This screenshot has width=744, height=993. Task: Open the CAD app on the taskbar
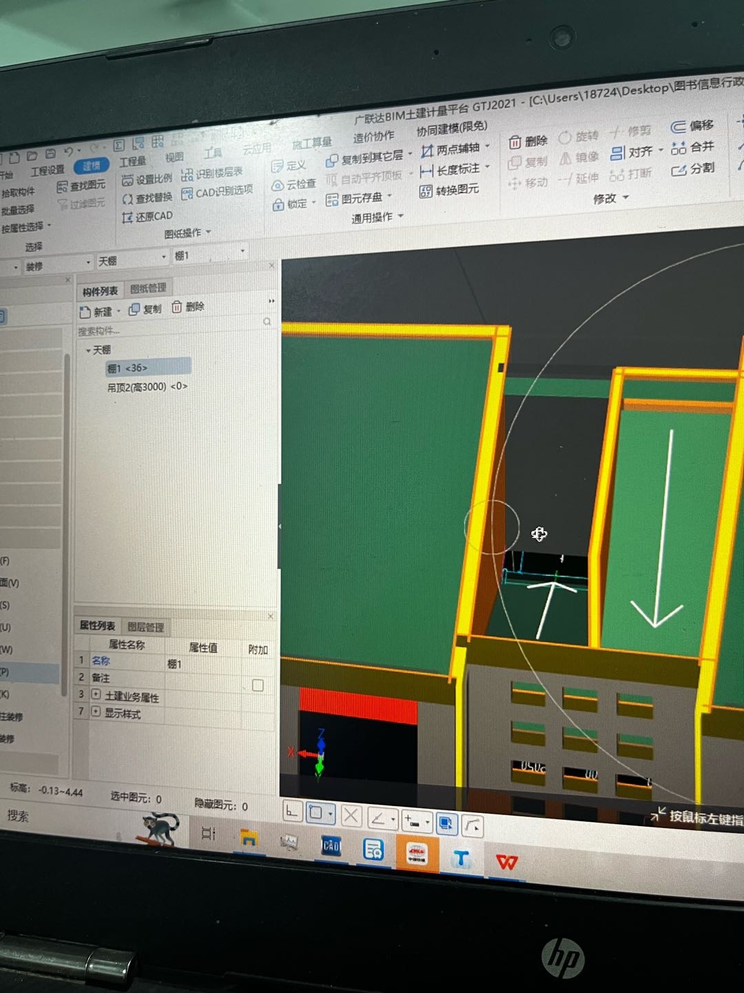point(331,846)
